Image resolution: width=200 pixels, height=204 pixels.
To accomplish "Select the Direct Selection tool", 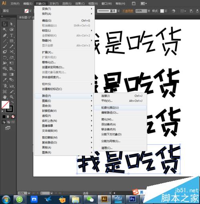I will click(12, 24).
